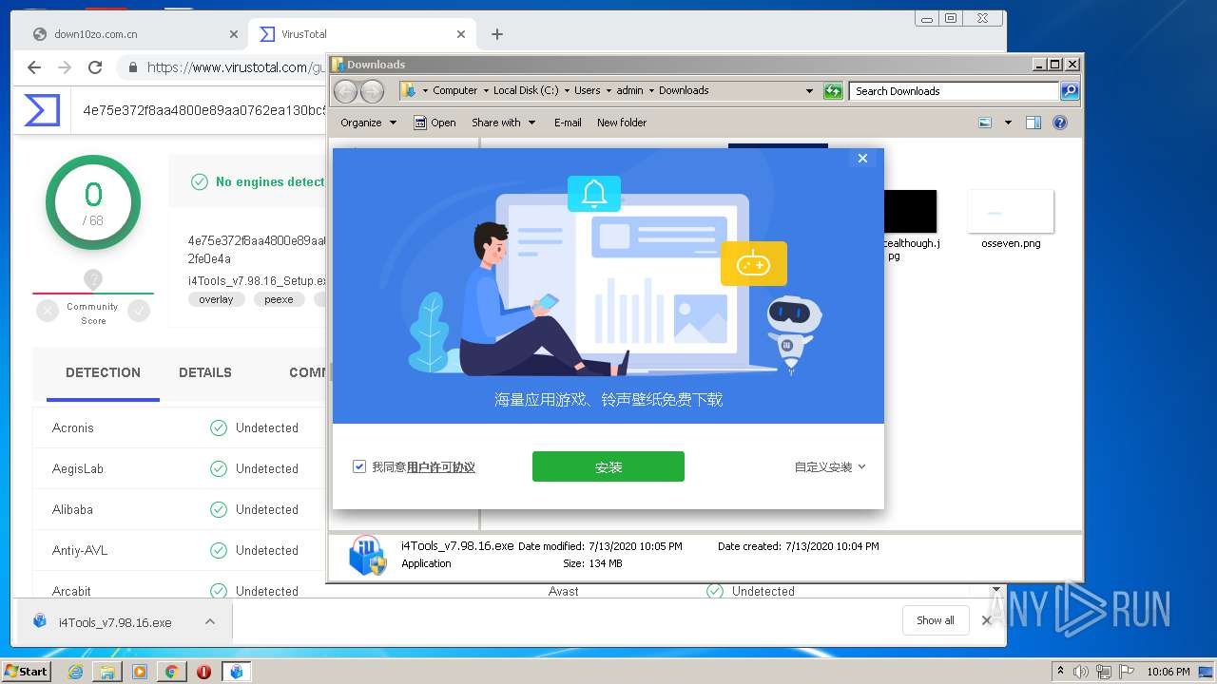Click the i4Tools installer taskbar icon
Viewport: 1217px width, 684px height.
(236, 672)
